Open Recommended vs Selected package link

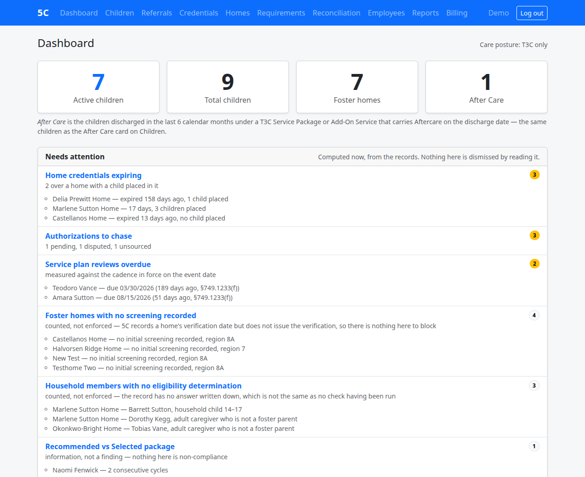pyautogui.click(x=110, y=446)
